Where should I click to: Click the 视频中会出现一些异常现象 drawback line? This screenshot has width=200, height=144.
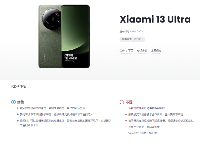click(144, 127)
